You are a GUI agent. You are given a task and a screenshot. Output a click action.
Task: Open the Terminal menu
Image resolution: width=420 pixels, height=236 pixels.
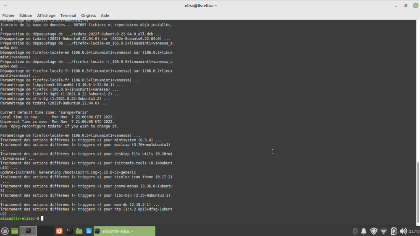pos(68,16)
